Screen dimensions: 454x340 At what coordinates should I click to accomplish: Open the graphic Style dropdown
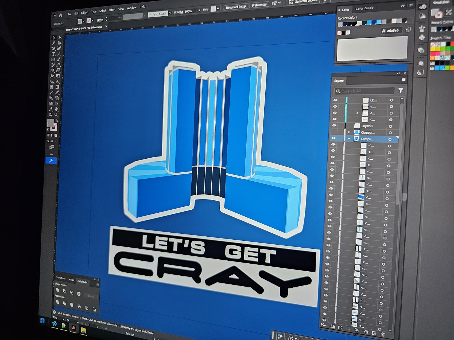pyautogui.click(x=218, y=8)
